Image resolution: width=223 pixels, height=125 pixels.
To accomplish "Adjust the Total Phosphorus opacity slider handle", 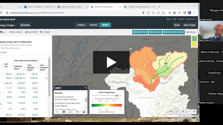I will (117, 96).
